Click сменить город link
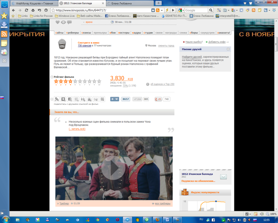The image size is (278, 223). coord(166,46)
